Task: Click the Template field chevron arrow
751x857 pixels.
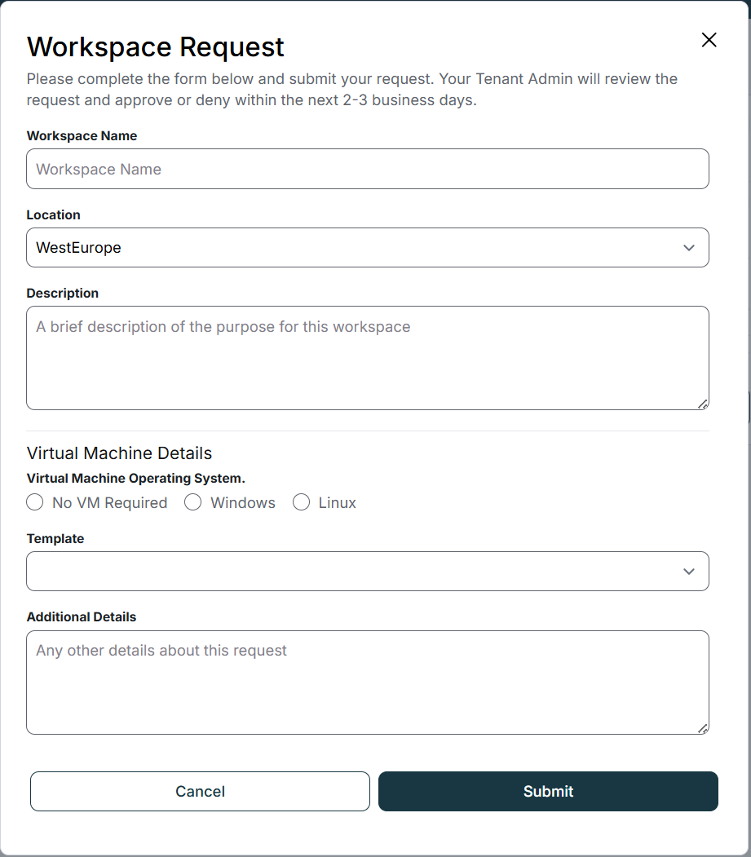Action: tap(689, 572)
